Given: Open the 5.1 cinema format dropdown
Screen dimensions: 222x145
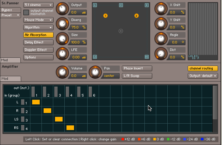Looking at the screenshot, I should pyautogui.click(x=38, y=5).
